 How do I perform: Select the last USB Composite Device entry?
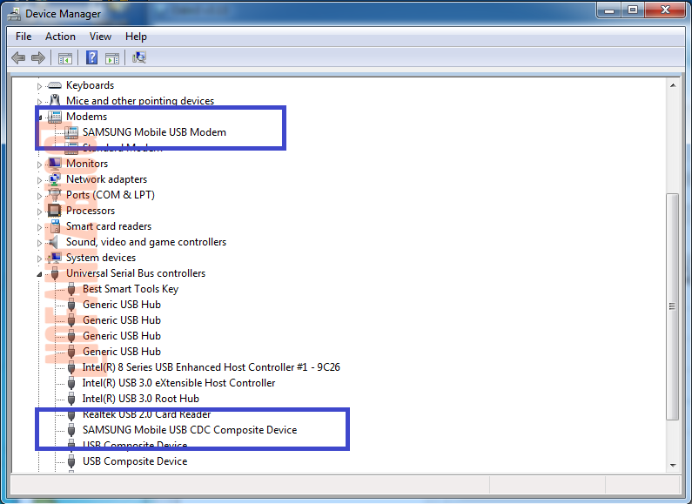pyautogui.click(x=135, y=461)
